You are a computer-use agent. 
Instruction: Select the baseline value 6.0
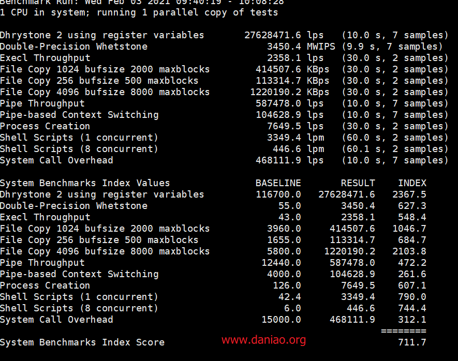tap(292, 308)
